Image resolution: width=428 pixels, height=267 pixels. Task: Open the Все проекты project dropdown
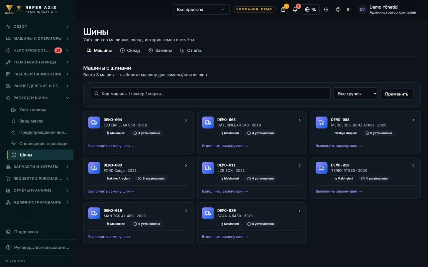point(201,9)
